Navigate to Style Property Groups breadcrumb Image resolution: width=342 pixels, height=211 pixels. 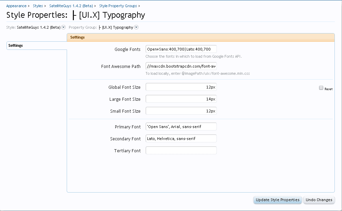tap(118, 6)
